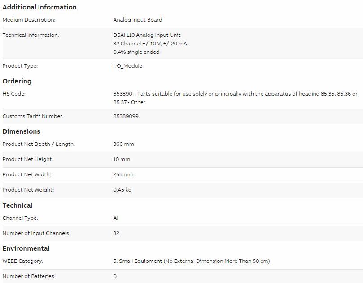This screenshot has width=363, height=283.
Task: Select the Analog Input Board description
Action: point(138,20)
